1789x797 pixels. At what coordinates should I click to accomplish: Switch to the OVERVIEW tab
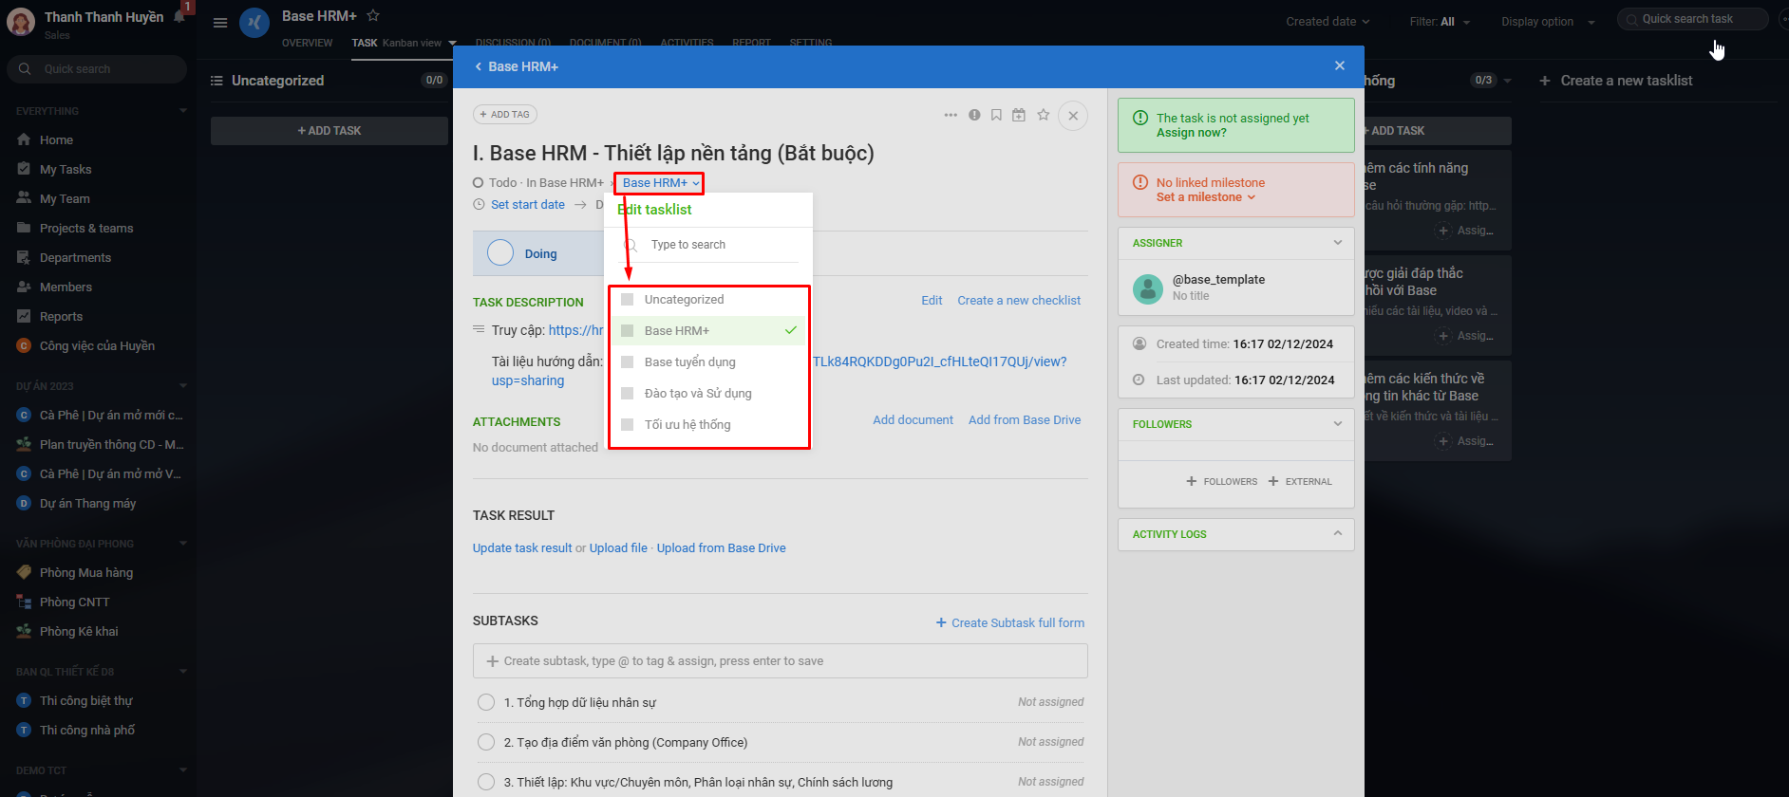[x=307, y=43]
